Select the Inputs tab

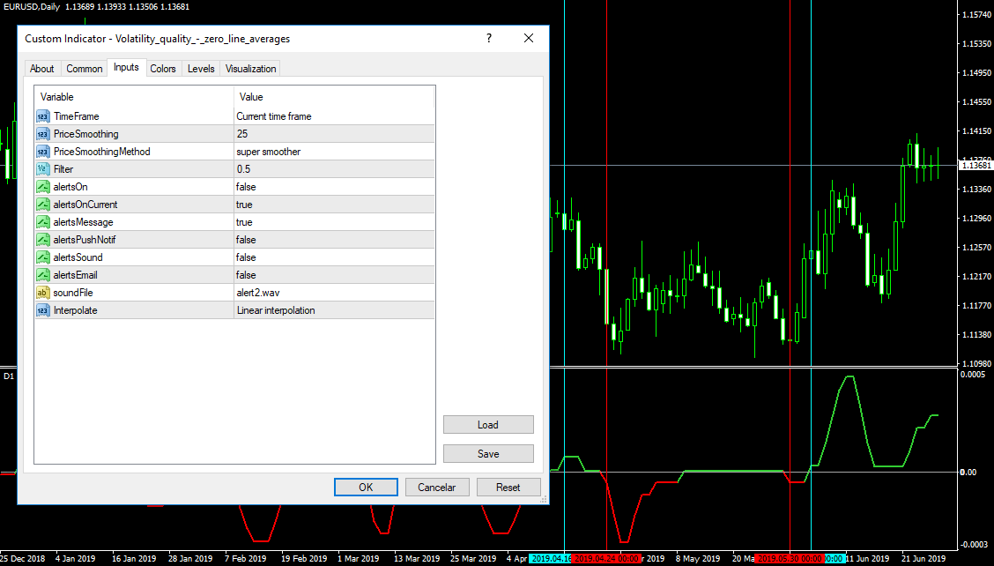(126, 67)
